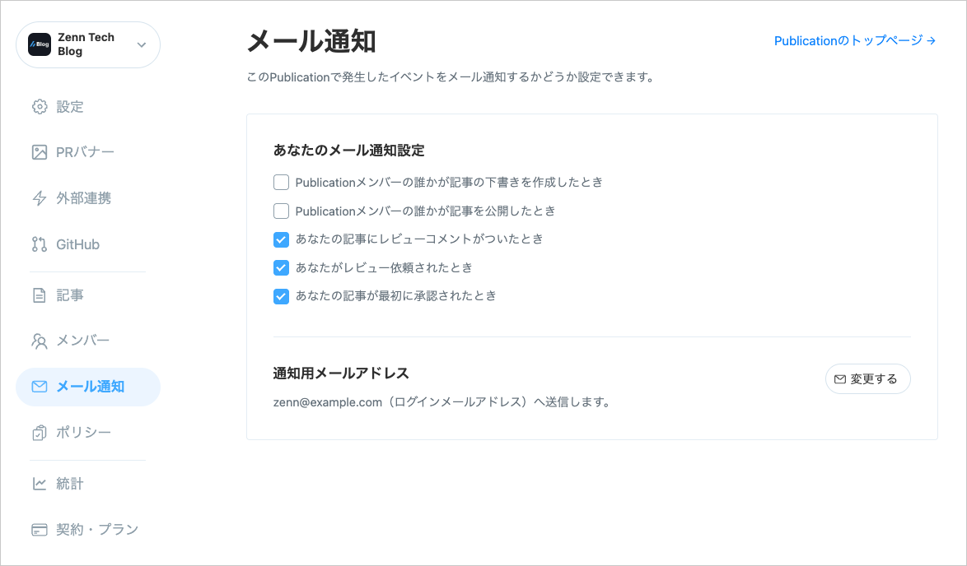Open the メール通知 sidebar menu item
This screenshot has height=566, width=967.
click(88, 387)
